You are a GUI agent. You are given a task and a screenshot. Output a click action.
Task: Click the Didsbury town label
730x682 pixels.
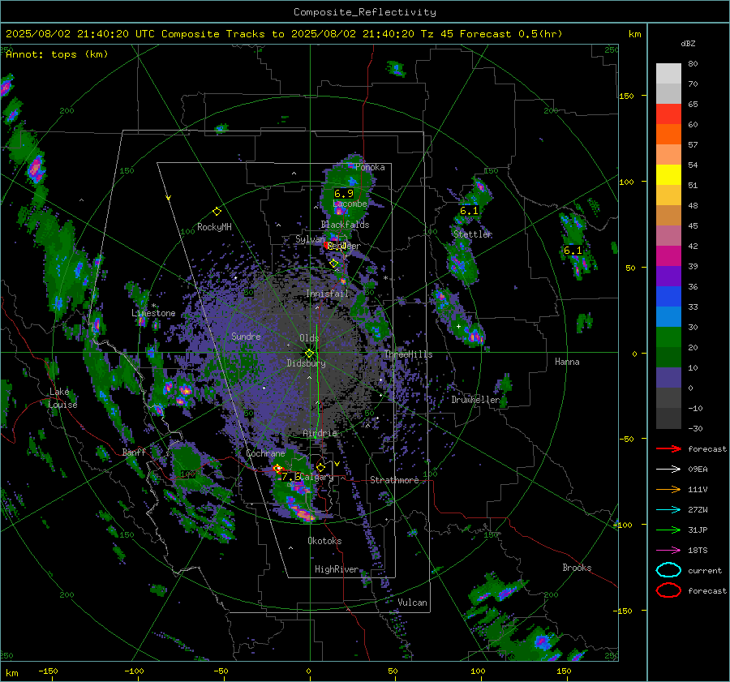306,363
